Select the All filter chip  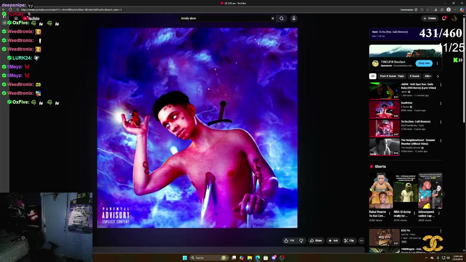(x=373, y=76)
